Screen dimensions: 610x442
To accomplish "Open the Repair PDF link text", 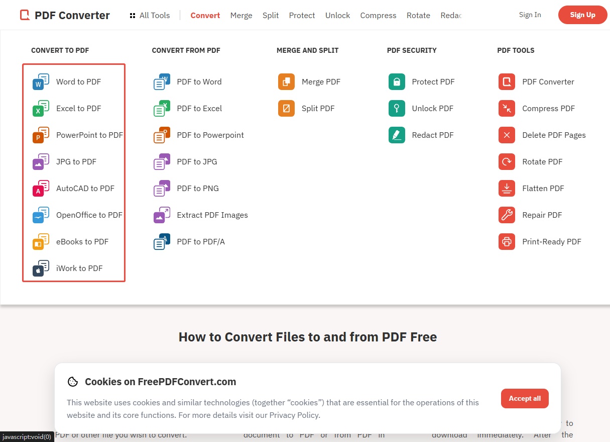I will click(542, 215).
